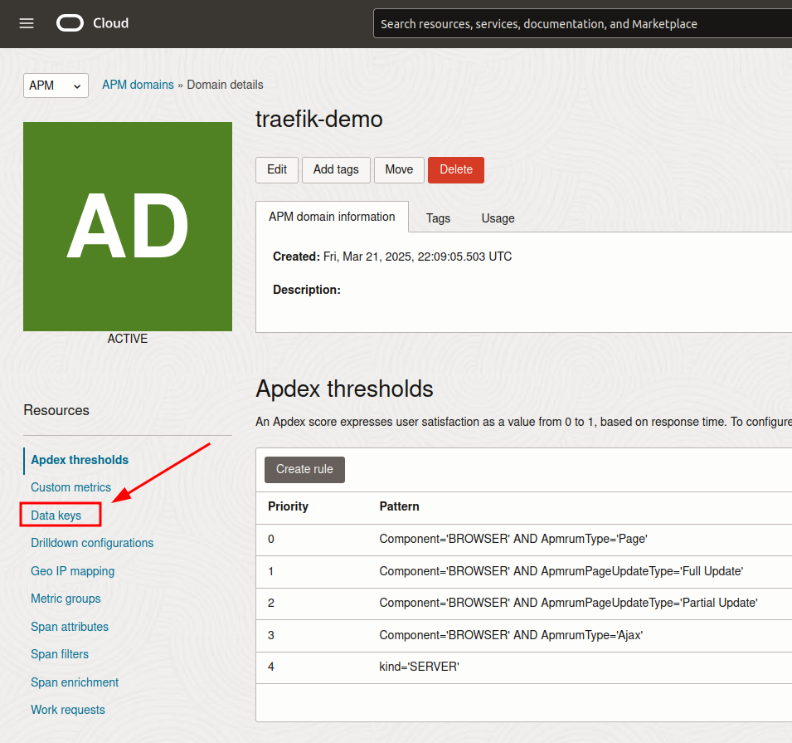Image resolution: width=792 pixels, height=743 pixels.
Task: View Span filters resource
Action: pyautogui.click(x=60, y=654)
